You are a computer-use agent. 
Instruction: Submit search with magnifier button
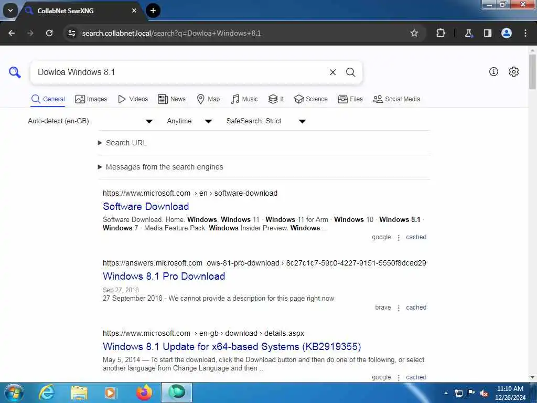350,72
